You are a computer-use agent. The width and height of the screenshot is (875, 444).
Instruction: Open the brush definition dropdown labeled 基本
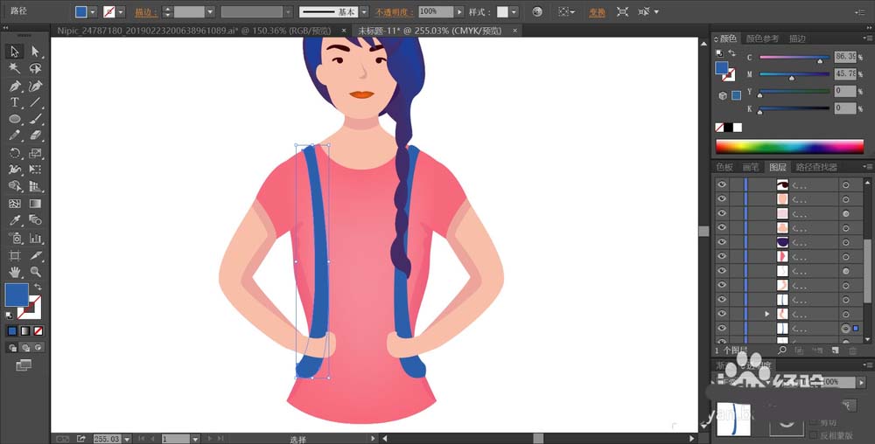pos(364,11)
